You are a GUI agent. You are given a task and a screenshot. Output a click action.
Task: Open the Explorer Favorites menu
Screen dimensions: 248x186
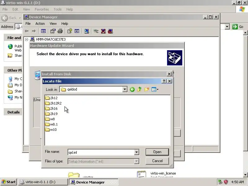(x=42, y=9)
